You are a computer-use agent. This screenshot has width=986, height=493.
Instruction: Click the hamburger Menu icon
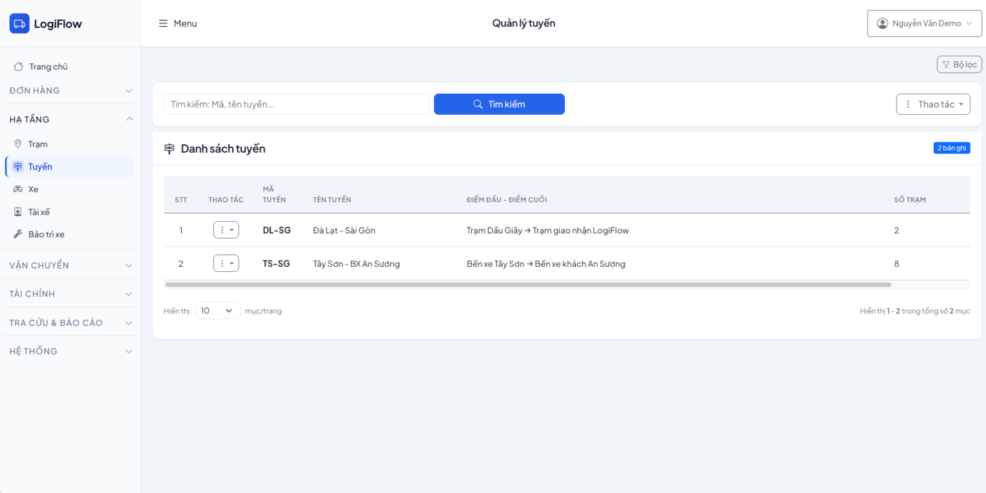[163, 23]
